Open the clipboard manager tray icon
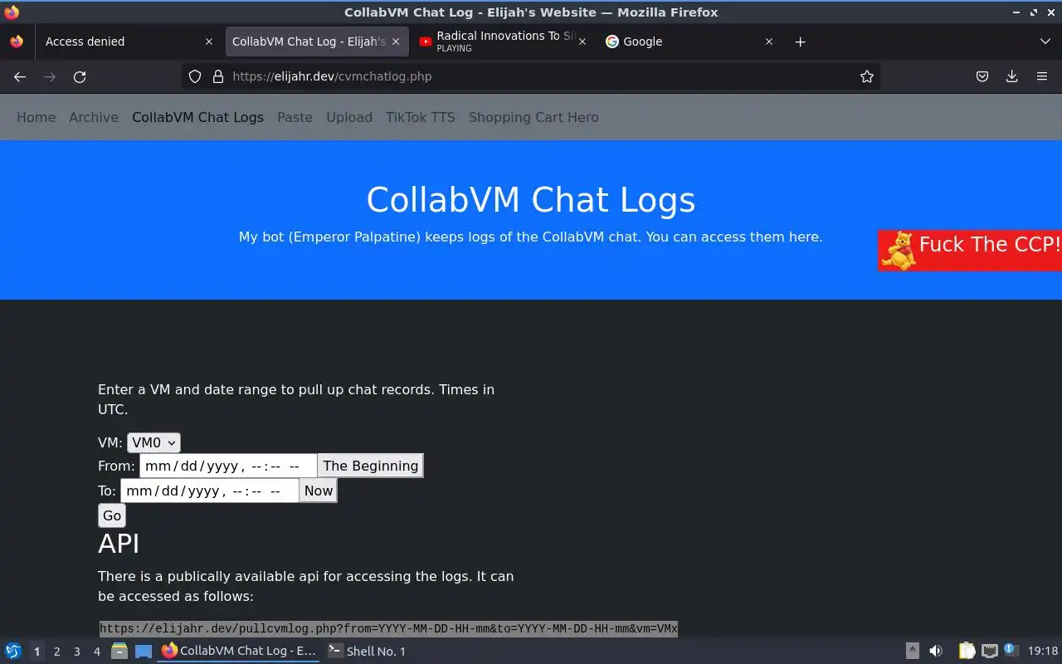The height and width of the screenshot is (664, 1062). click(x=967, y=651)
